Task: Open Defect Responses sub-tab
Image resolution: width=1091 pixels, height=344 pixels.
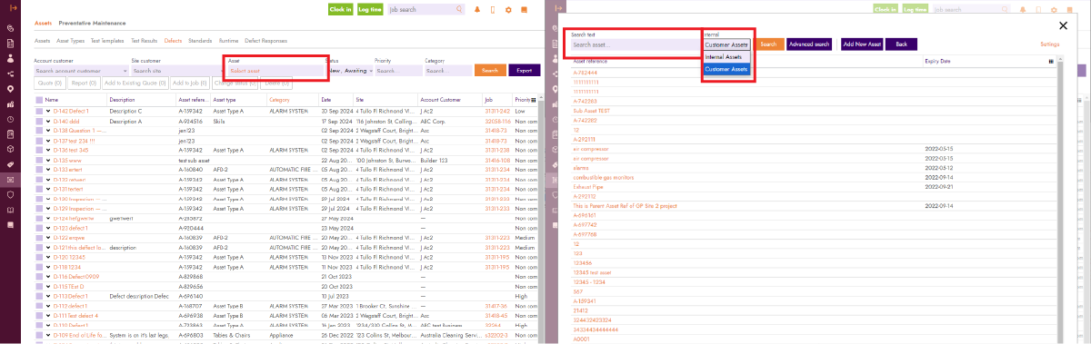Action: coord(265,41)
